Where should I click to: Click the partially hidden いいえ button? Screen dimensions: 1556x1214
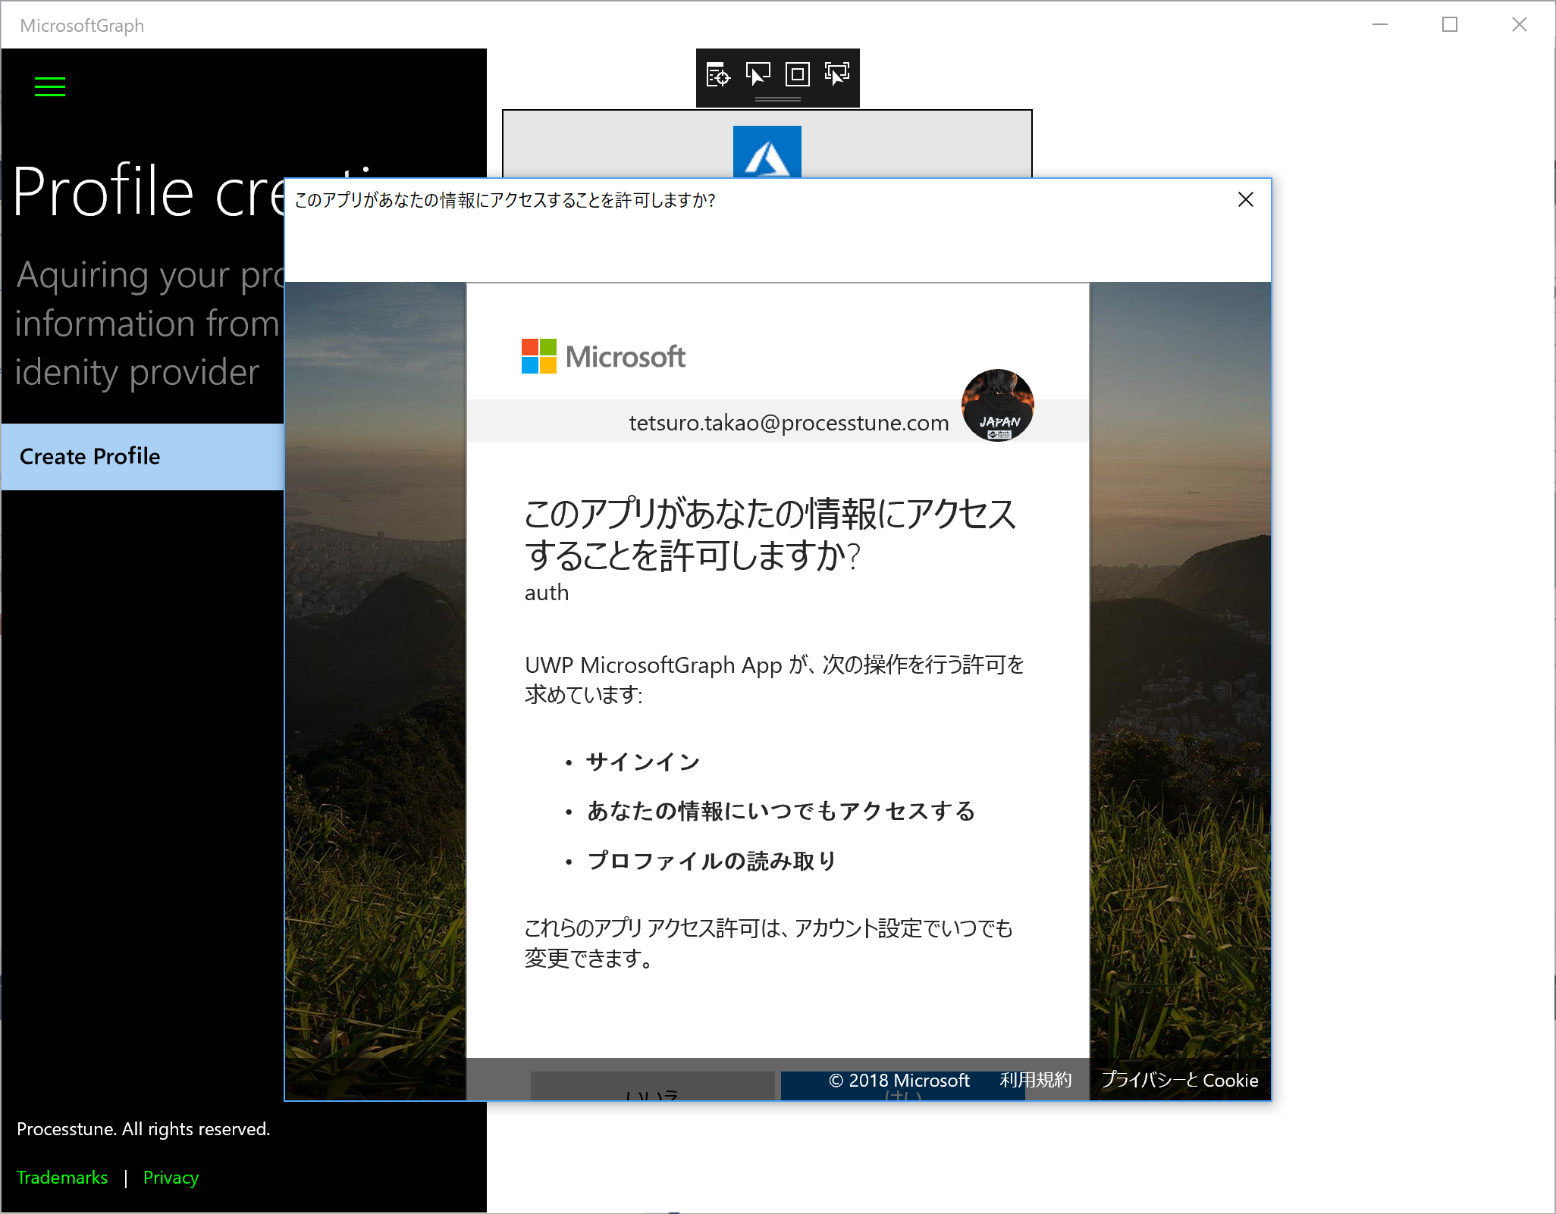pyautogui.click(x=652, y=1086)
